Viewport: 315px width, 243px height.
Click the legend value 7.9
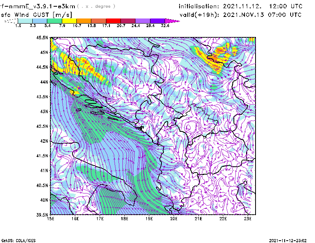[x=62, y=26]
